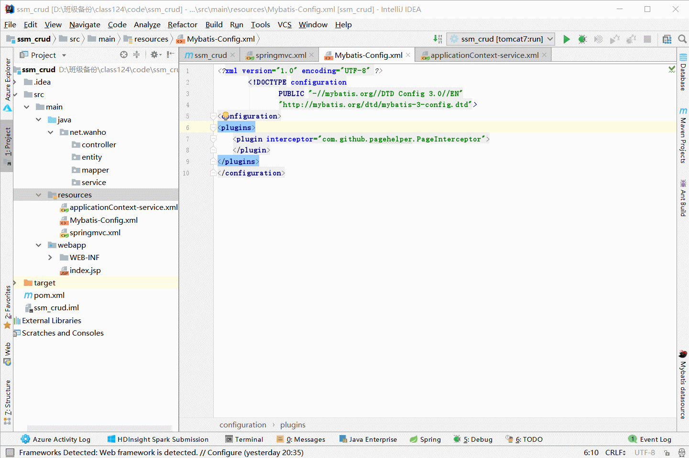Open Search Everywhere with the magnifier icon

click(682, 39)
